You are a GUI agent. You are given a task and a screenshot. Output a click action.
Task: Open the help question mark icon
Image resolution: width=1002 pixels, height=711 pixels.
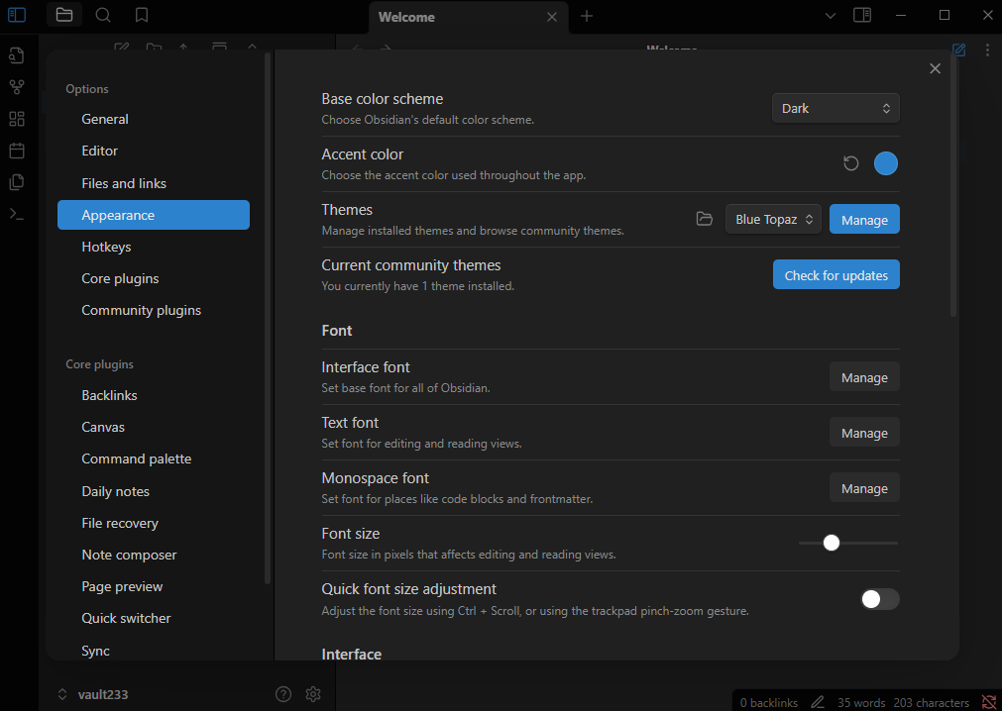pos(283,694)
